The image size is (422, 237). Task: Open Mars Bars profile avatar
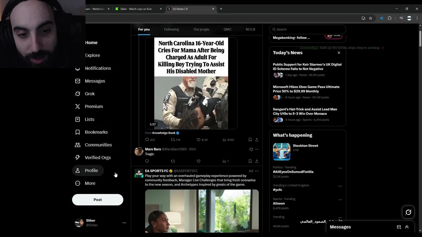[x=139, y=151]
